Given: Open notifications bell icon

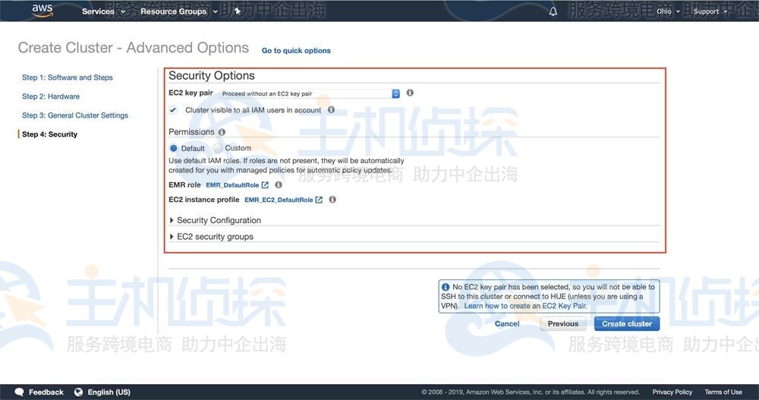Looking at the screenshot, I should point(553,11).
